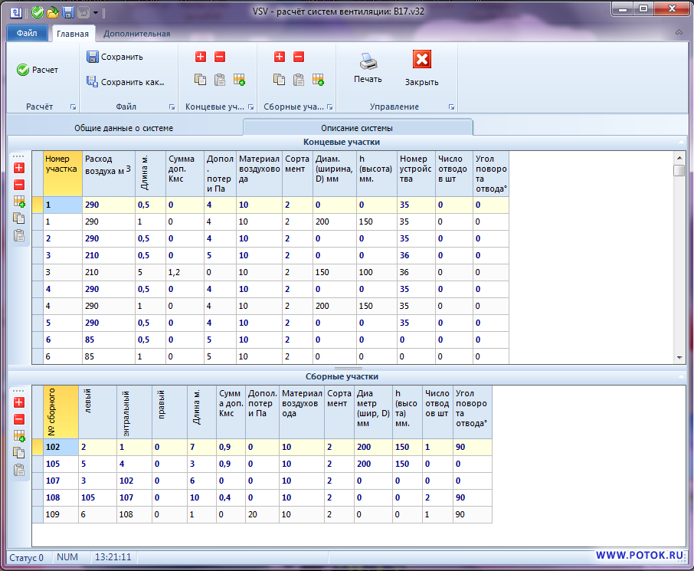Screen dimensions: 694x571
Task: Click the Сохранить как... button
Action: [x=126, y=82]
